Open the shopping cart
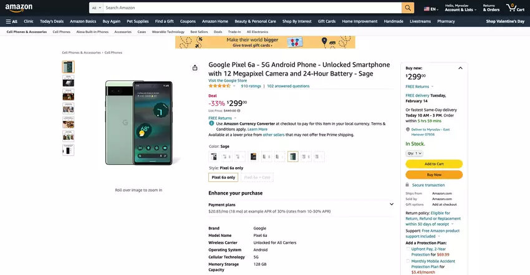The image size is (530, 275). tap(515, 7)
